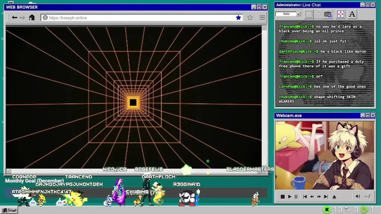Skip to next track in Webcam.exe
Viewport: 381px width, 214px height.
[x=326, y=196]
